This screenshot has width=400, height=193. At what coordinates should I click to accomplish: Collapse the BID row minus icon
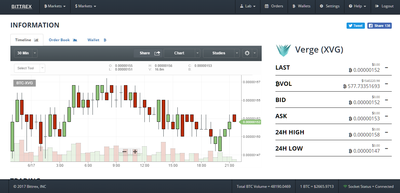click(387, 100)
